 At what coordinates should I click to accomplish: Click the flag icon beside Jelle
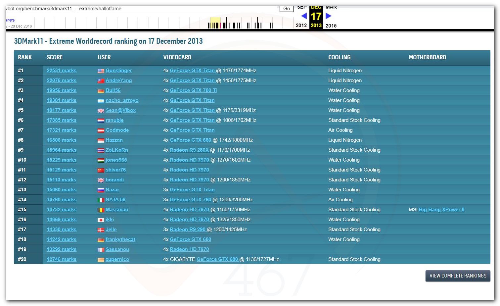[x=101, y=230]
